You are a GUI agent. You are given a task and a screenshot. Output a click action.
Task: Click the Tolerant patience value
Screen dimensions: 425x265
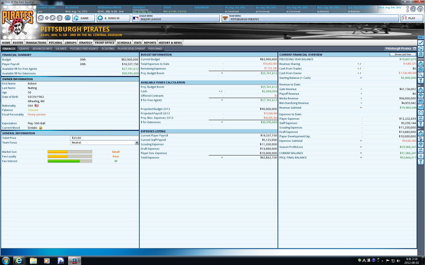pyautogui.click(x=33, y=110)
